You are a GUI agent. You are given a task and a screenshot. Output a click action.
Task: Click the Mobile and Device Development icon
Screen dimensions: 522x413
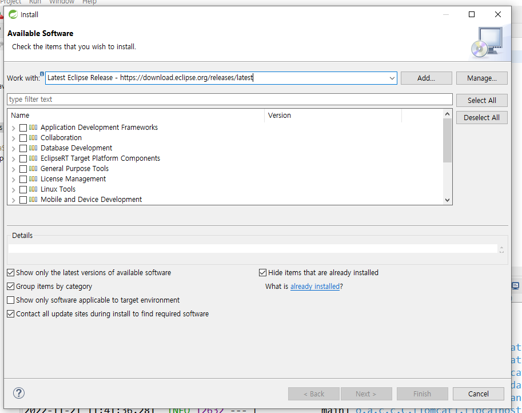(33, 200)
